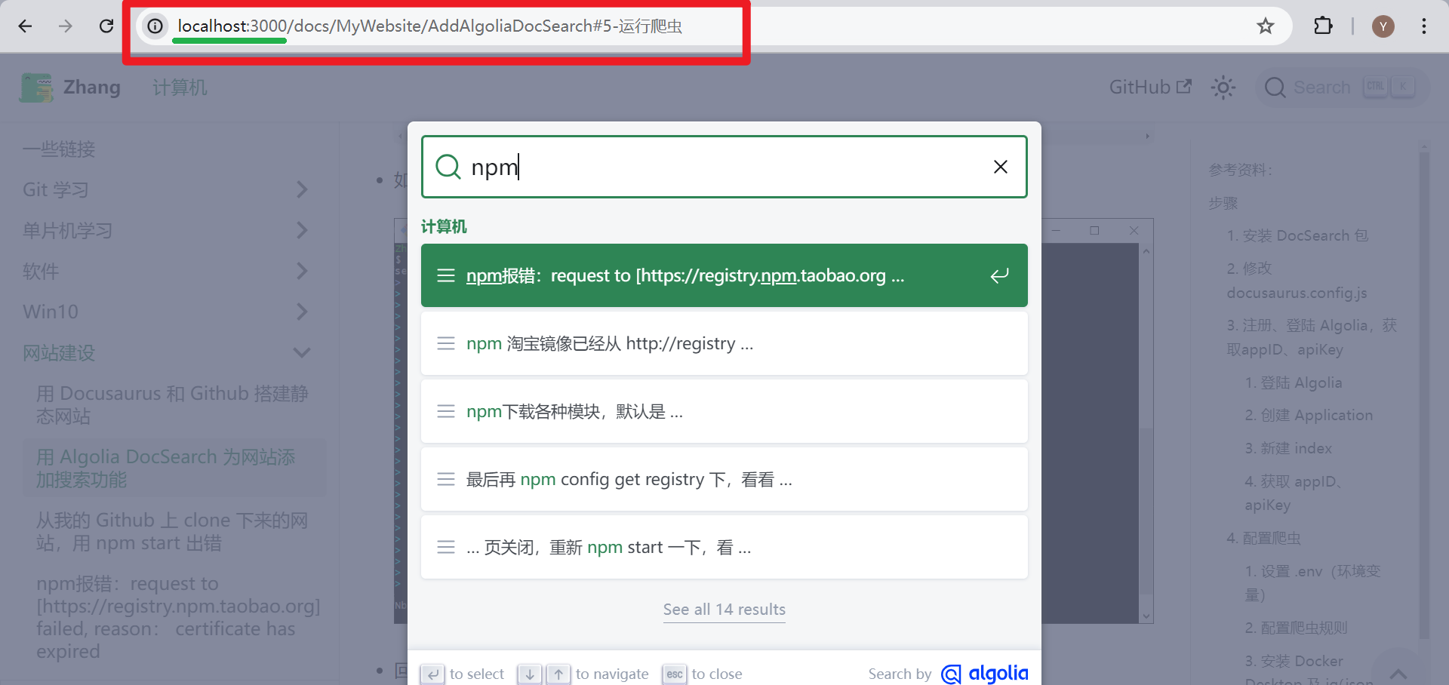This screenshot has width=1449, height=685.
Task: Open 从我的 Github 上 clone 下来的网站 doc
Action: (x=173, y=531)
